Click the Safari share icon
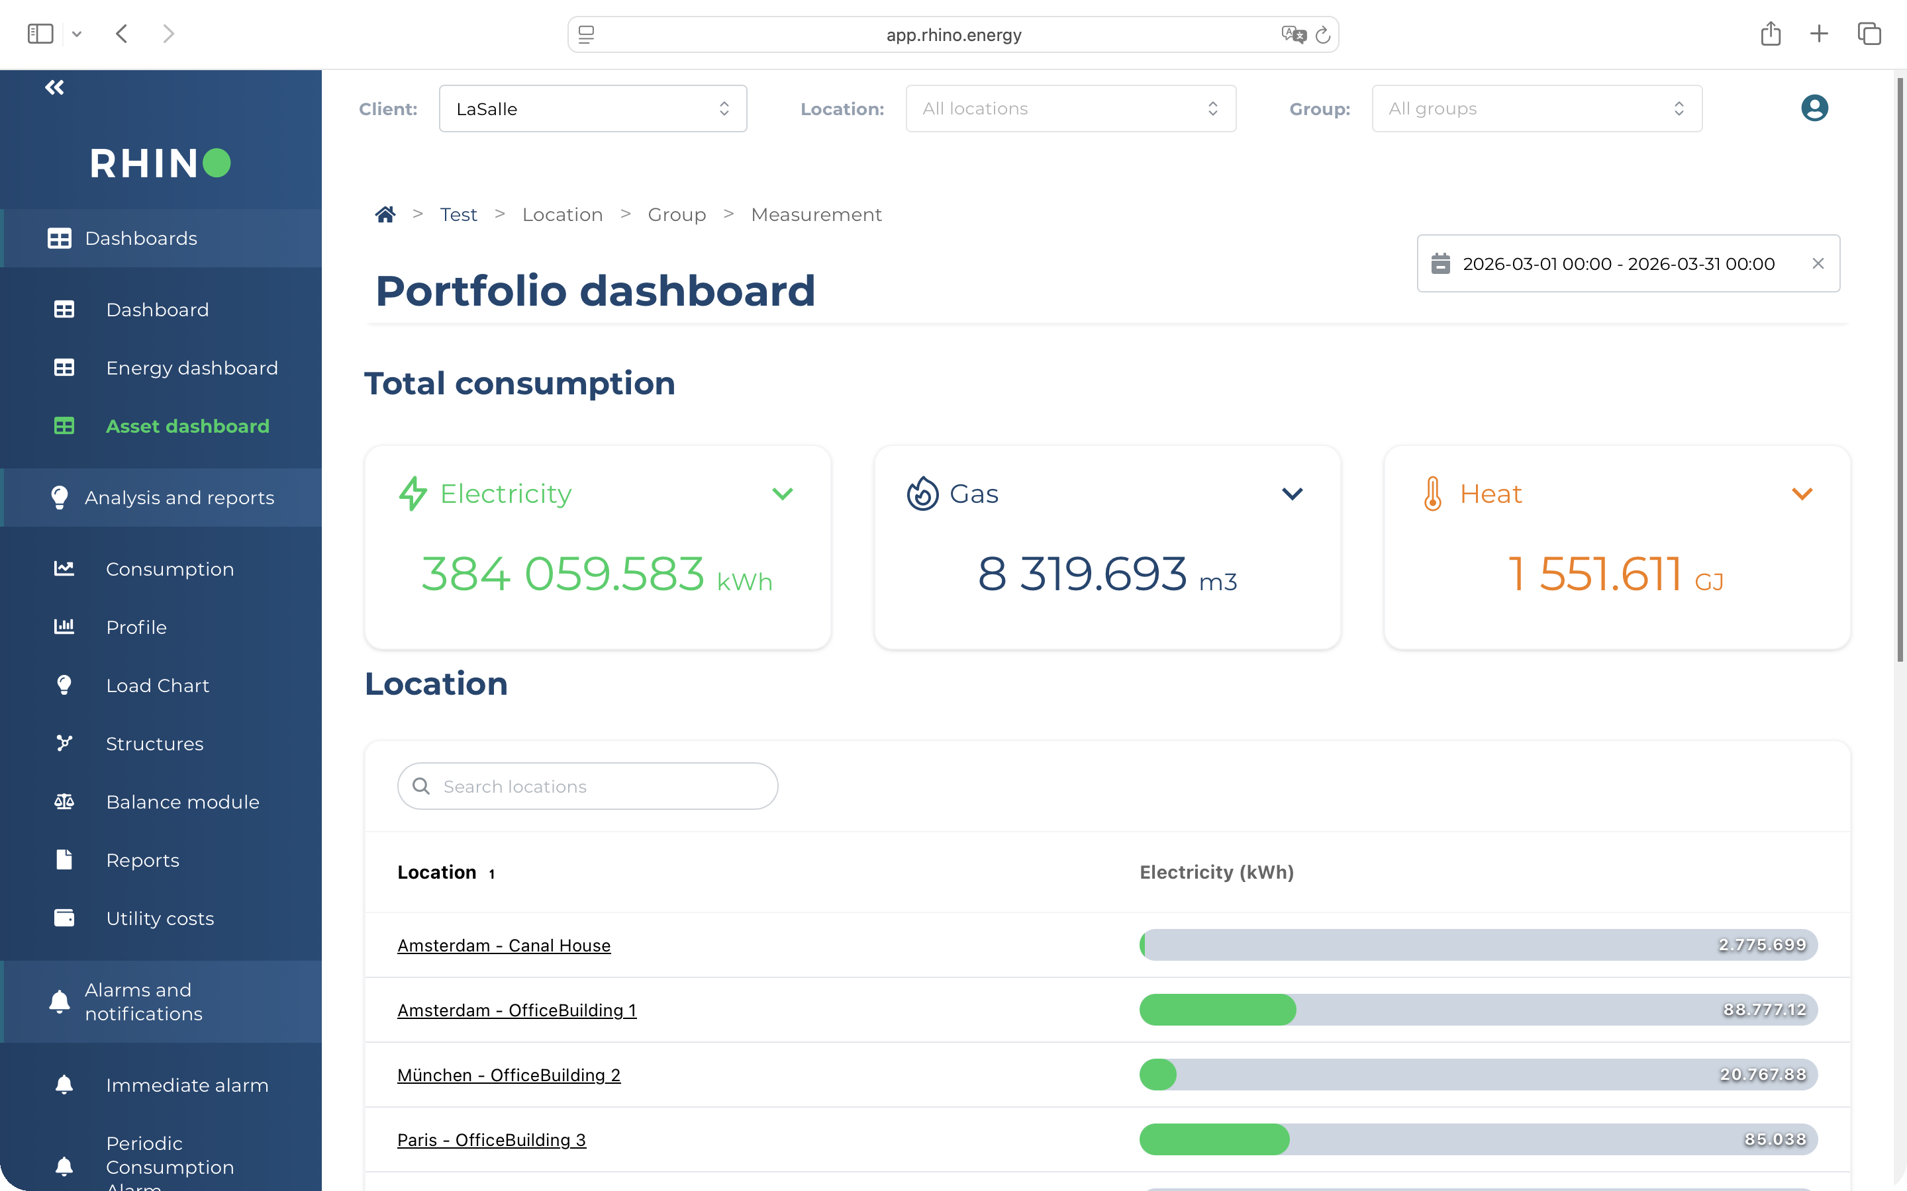The image size is (1907, 1191). point(1771,34)
